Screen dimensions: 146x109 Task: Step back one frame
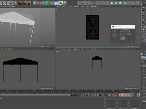pyautogui.click(x=90, y=95)
